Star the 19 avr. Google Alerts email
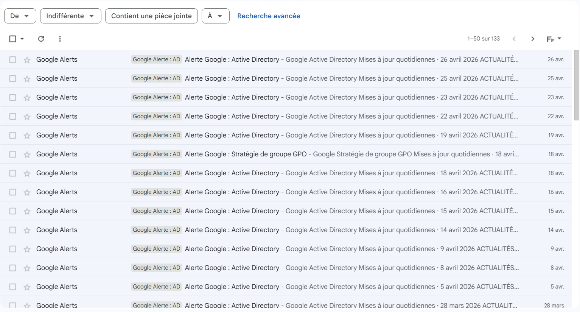Screen dimensions: 580x312 [x=27, y=136]
